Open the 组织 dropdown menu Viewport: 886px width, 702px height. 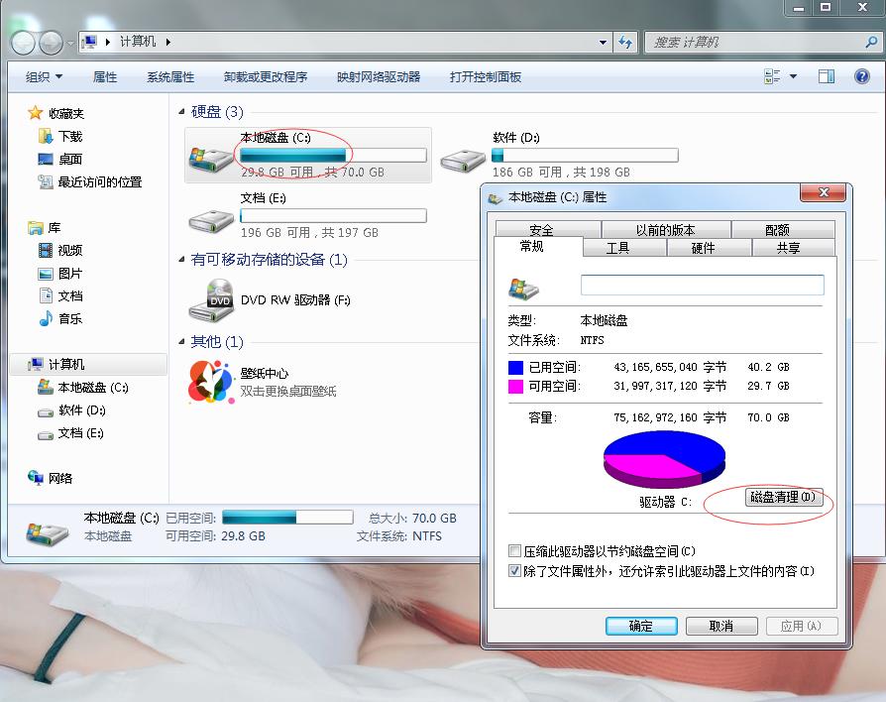coord(41,76)
